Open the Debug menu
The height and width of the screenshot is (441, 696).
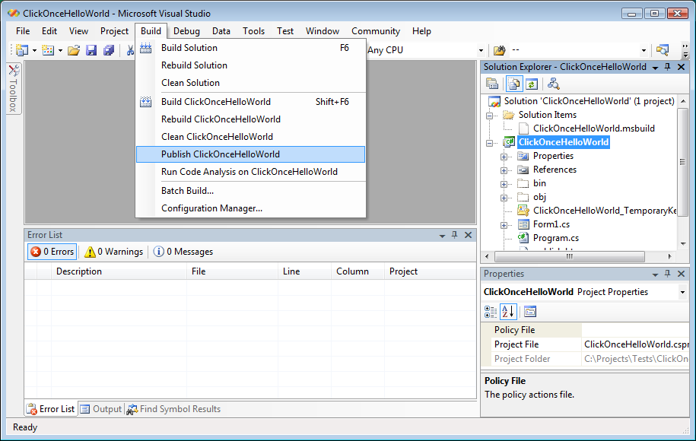tap(186, 31)
